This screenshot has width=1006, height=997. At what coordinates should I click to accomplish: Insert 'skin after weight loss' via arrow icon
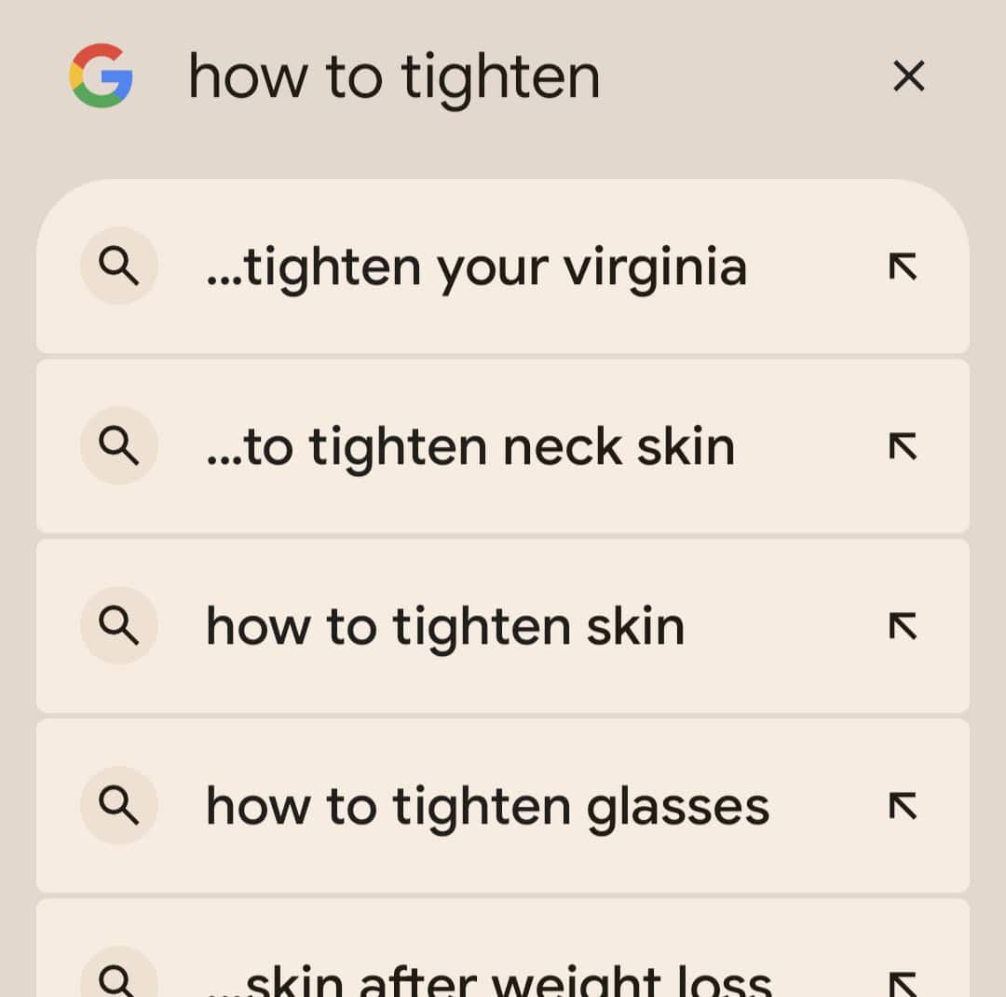click(903, 982)
